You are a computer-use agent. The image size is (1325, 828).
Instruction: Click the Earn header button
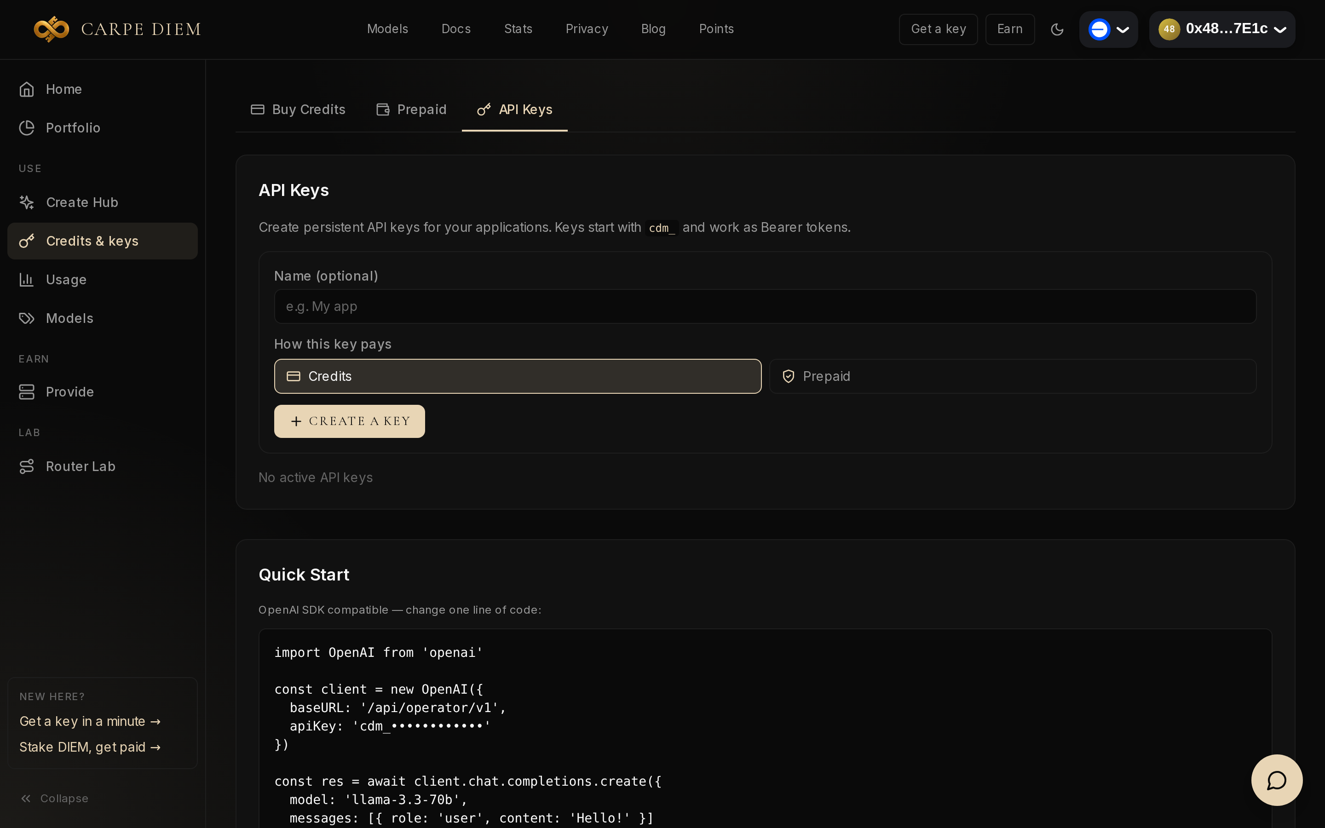coord(1010,29)
